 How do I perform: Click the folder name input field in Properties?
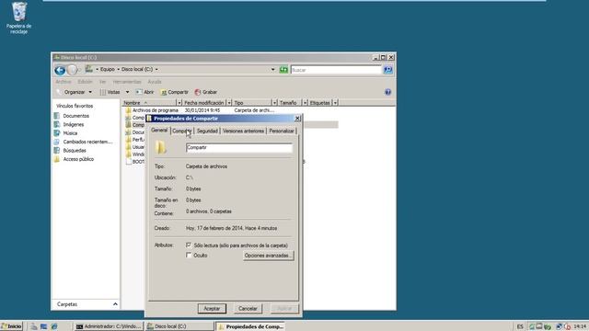239,148
